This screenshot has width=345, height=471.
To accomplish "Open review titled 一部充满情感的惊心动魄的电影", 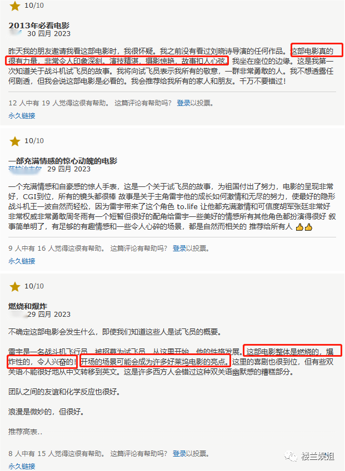I will [63, 161].
